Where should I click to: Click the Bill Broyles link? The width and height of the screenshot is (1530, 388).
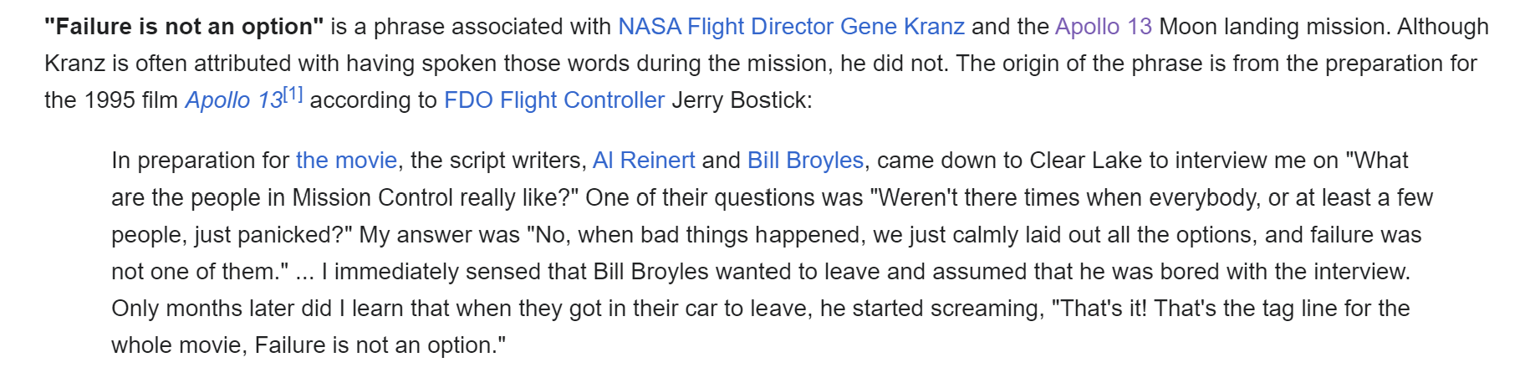805,161
